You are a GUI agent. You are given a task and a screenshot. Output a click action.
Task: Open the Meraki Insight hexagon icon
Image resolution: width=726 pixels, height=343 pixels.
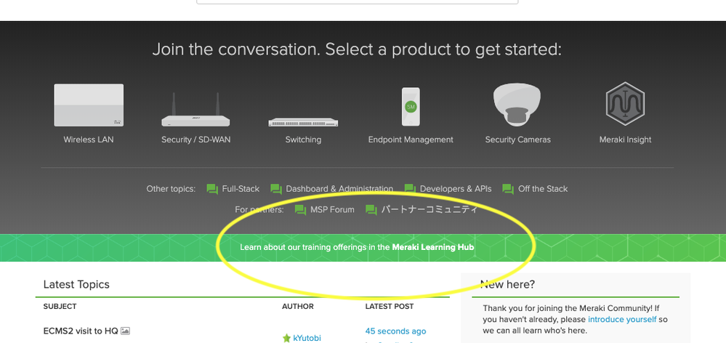pyautogui.click(x=625, y=104)
